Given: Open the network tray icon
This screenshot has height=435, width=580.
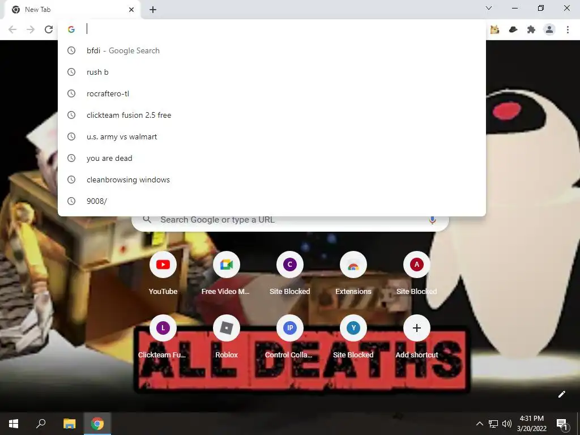Looking at the screenshot, I should click(x=493, y=424).
